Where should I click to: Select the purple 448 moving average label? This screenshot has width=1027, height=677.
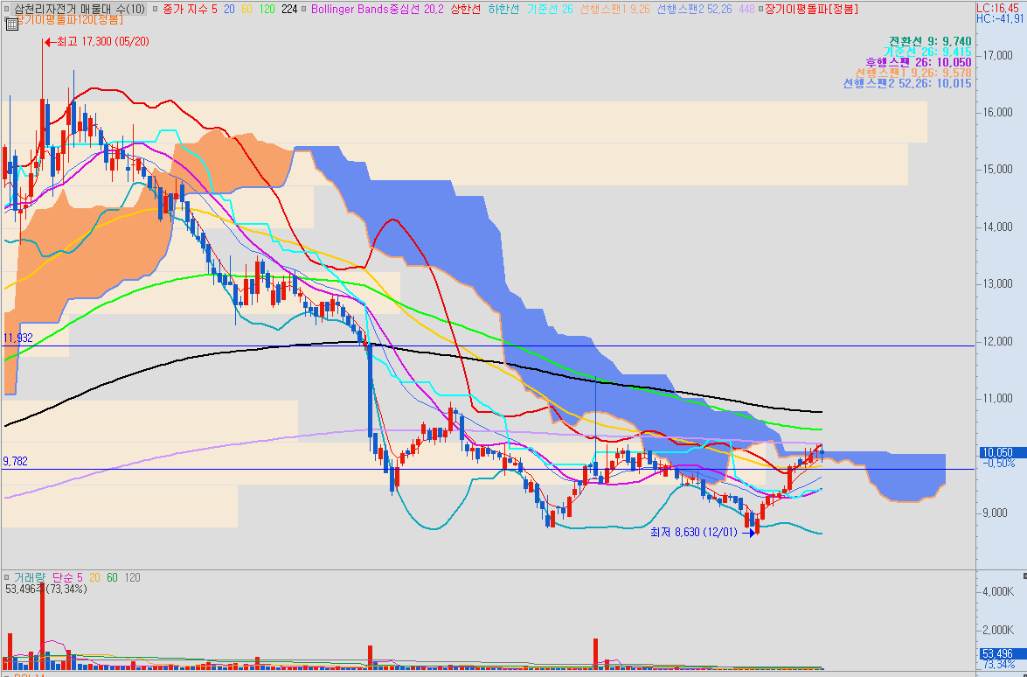[746, 9]
